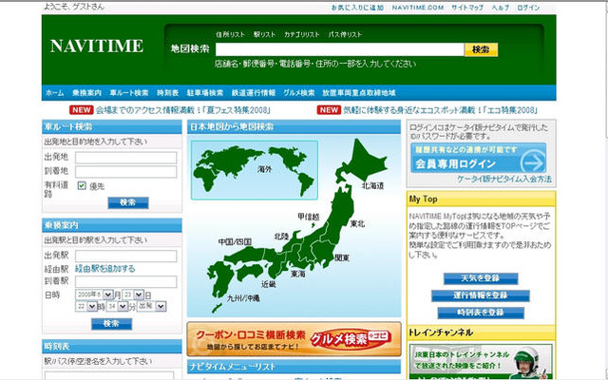
Task: Click the NEW badge beside 夏フェス特集2008
Action: pos(81,110)
